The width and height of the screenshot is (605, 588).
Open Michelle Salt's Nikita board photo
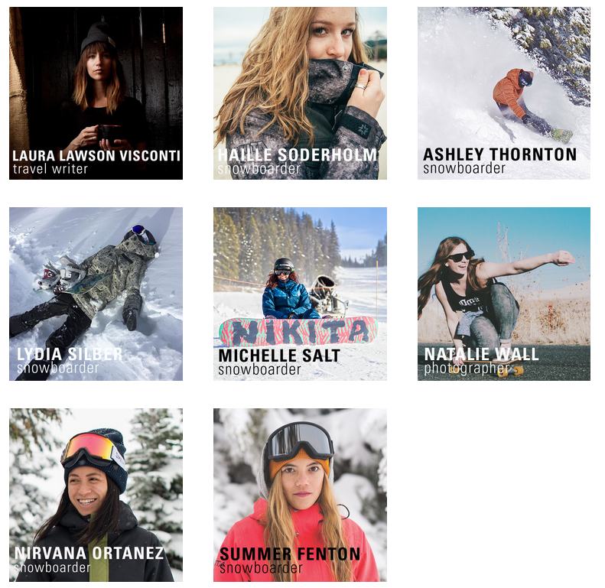[300, 294]
